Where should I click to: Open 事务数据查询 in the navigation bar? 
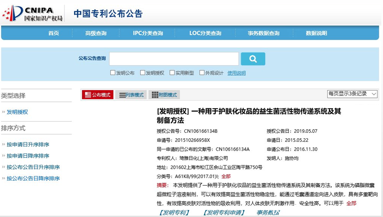[x=264, y=33]
